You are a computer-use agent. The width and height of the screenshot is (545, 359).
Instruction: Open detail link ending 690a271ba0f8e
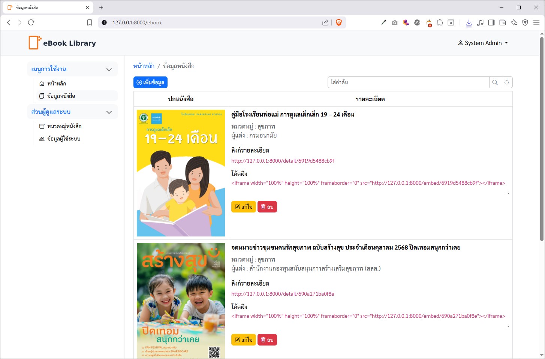click(283, 294)
